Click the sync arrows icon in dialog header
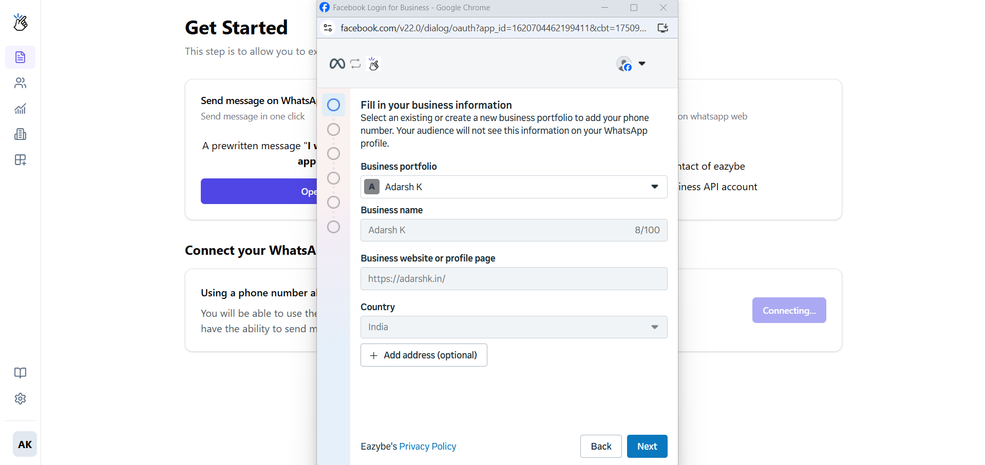The height and width of the screenshot is (465, 985). tap(355, 64)
